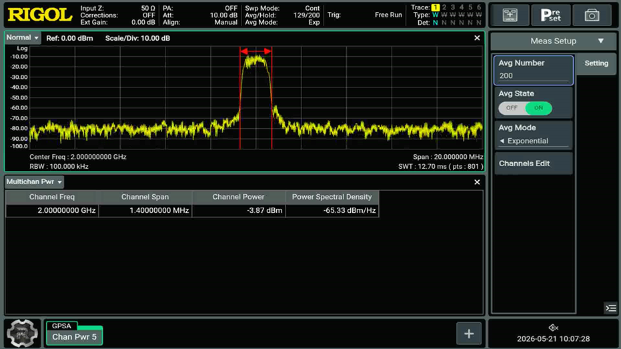The height and width of the screenshot is (349, 621).
Task: Click the Avg/Hold 129/200 status
Action: pos(282,15)
